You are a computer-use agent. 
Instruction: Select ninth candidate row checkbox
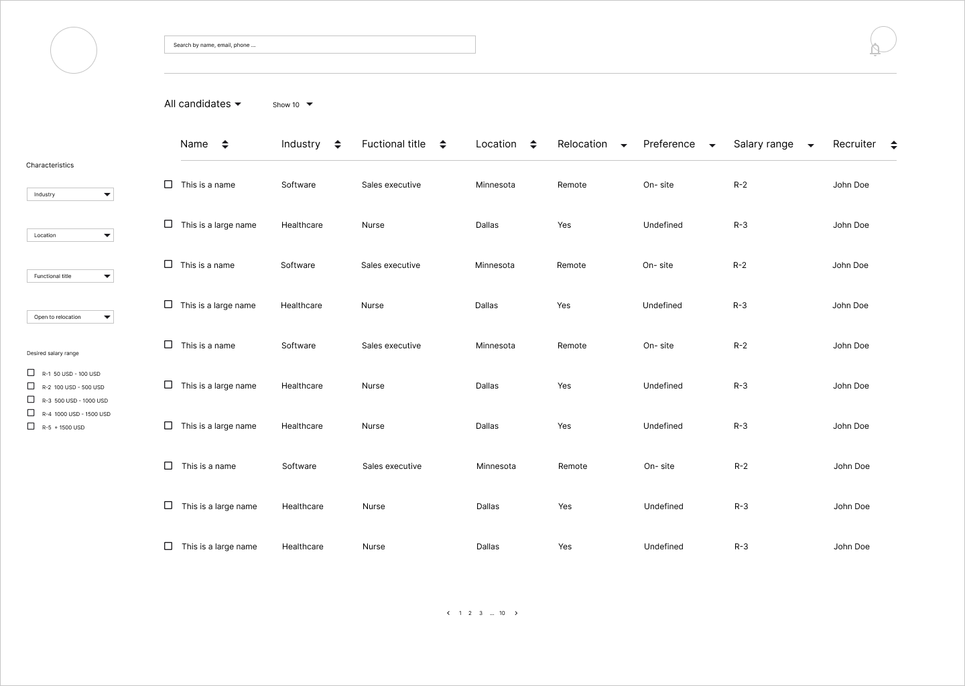pos(168,505)
